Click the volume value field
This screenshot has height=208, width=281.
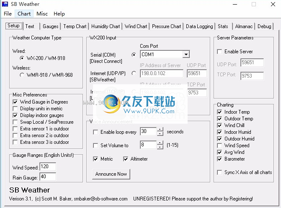(x=148, y=145)
